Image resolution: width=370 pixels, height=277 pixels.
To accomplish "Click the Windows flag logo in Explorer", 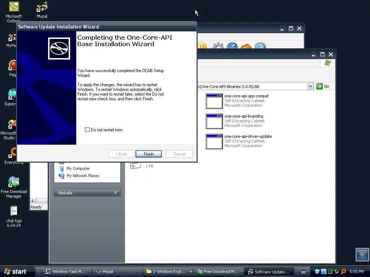I will [327, 63].
